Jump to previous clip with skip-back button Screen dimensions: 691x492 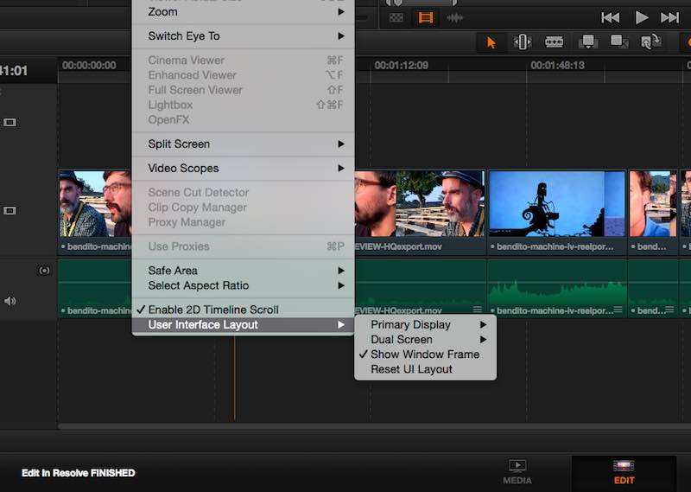[x=610, y=17]
